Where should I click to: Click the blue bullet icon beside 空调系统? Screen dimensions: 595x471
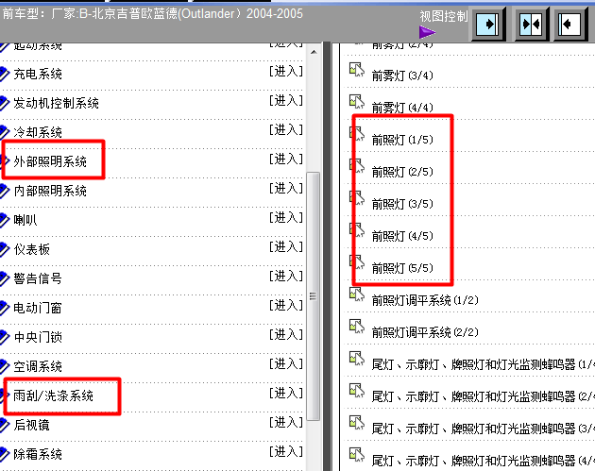click(4, 366)
